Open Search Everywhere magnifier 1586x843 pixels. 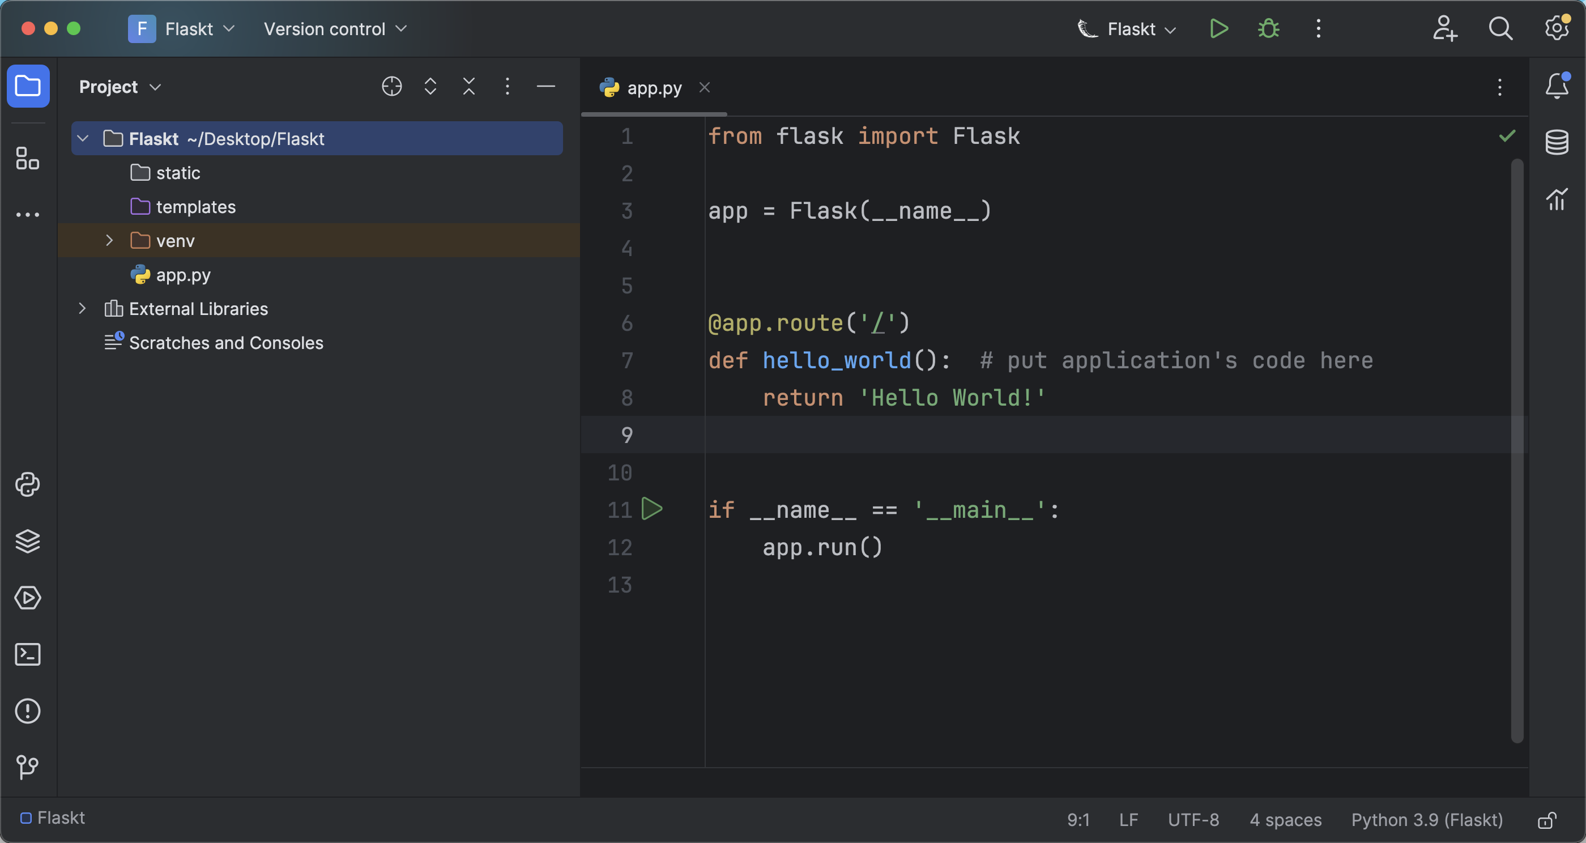pos(1500,28)
